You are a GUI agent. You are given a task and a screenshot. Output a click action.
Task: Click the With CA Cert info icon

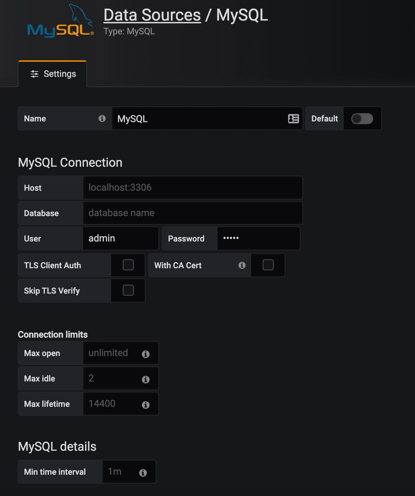click(242, 265)
